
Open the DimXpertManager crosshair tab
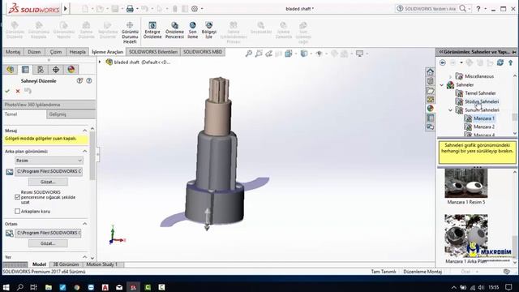pyautogui.click(x=56, y=70)
